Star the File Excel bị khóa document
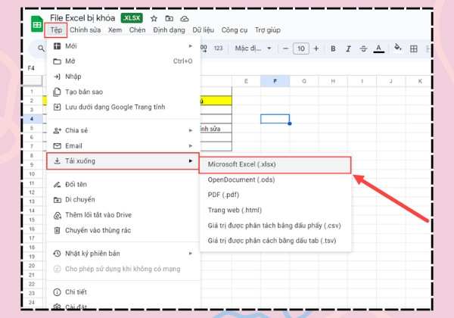This screenshot has height=318, width=454. pos(154,19)
